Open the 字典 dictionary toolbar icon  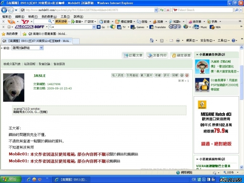point(212,22)
